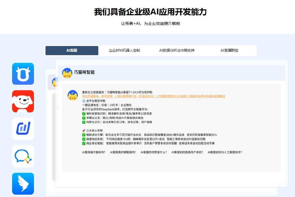Choose the blue bar-chart logo platform icon
The width and height of the screenshot is (295, 197).
23,129
